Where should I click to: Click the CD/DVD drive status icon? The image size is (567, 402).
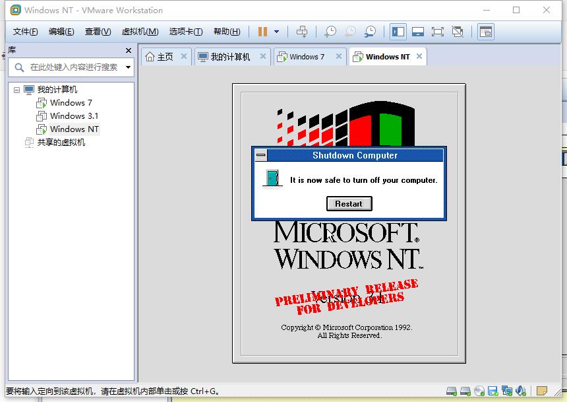(479, 391)
